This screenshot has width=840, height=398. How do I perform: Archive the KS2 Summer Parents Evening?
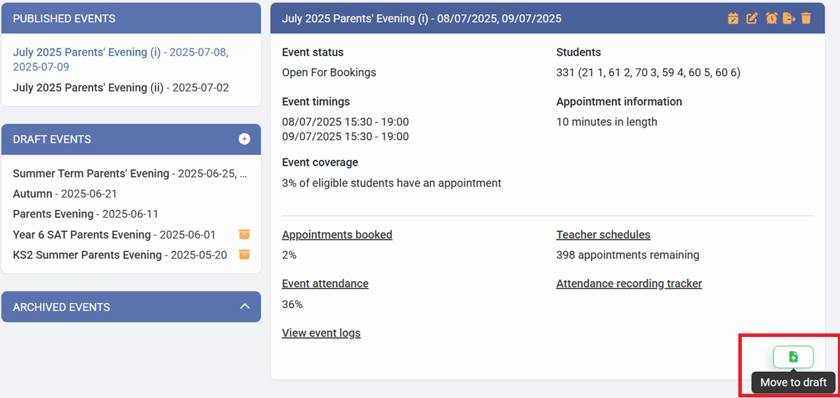click(244, 255)
